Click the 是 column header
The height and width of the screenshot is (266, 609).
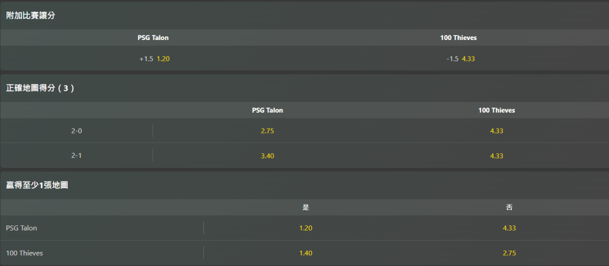306,207
